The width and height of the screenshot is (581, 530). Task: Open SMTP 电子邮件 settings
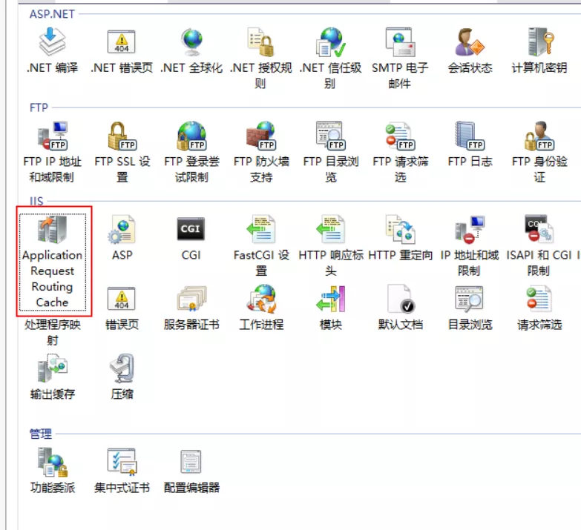pos(400,58)
